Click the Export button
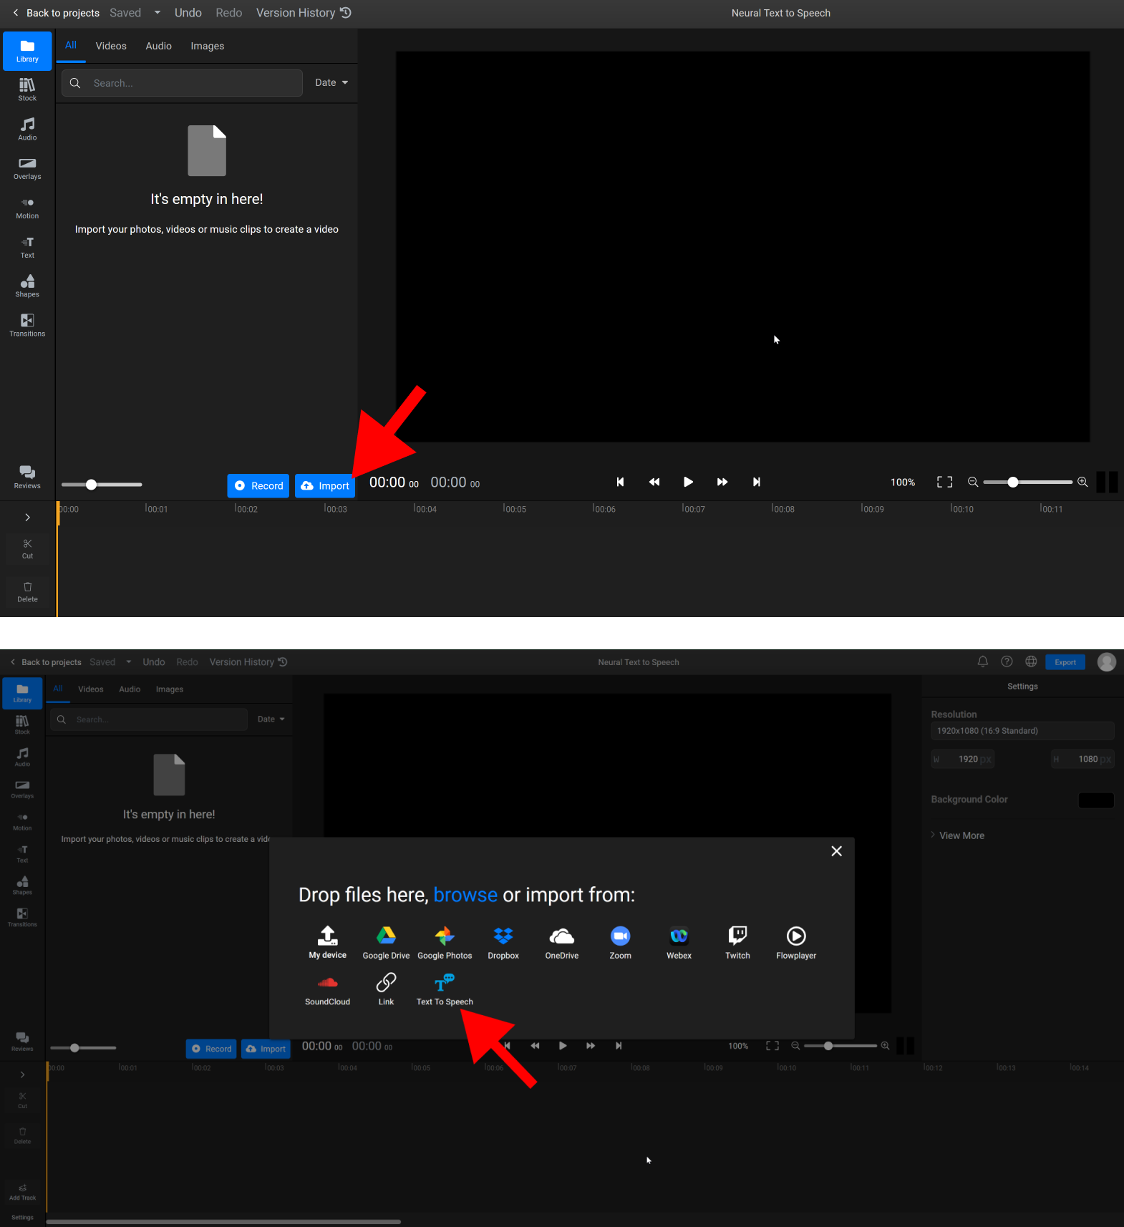Screen dimensions: 1124x1227 coord(1065,662)
